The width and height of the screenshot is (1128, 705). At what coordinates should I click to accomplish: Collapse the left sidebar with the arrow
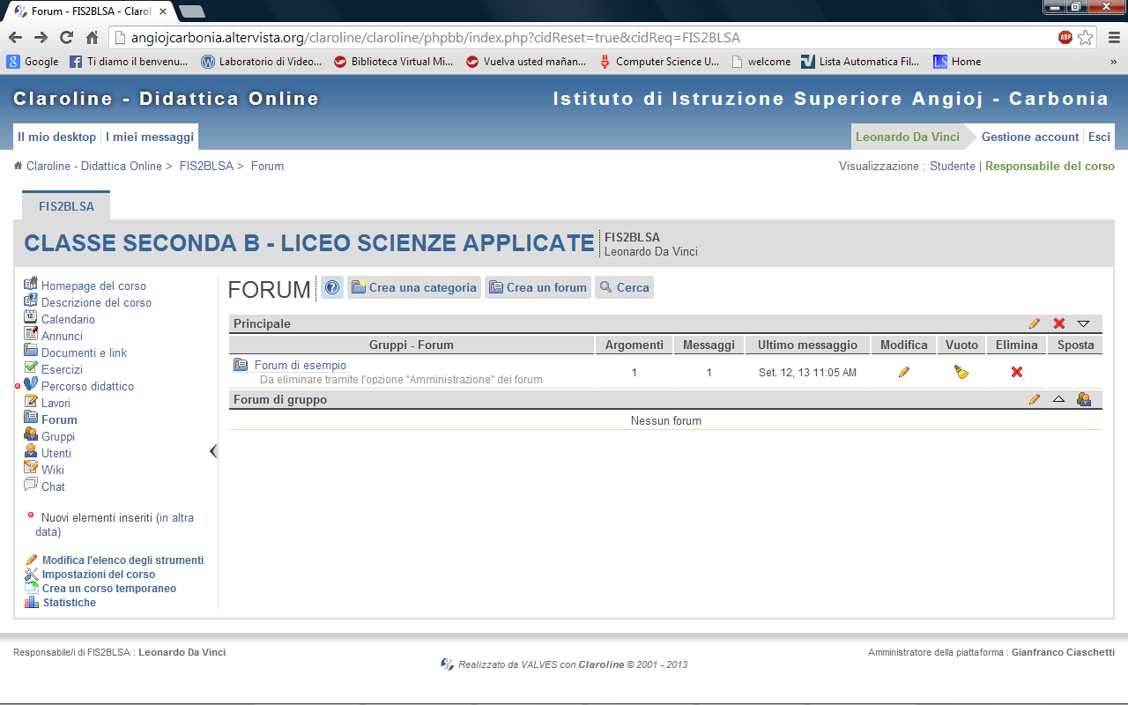point(212,451)
